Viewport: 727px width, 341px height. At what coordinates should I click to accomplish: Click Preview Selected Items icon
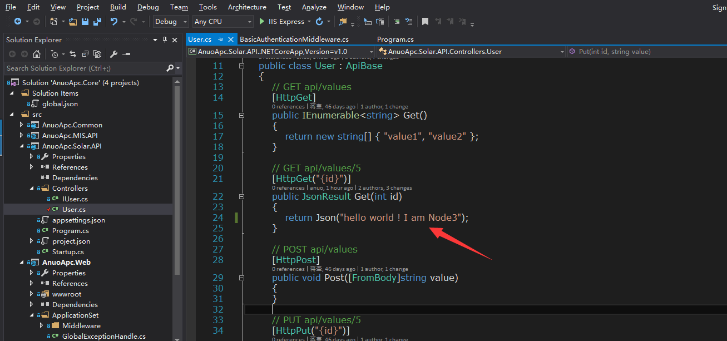pyautogui.click(x=126, y=54)
